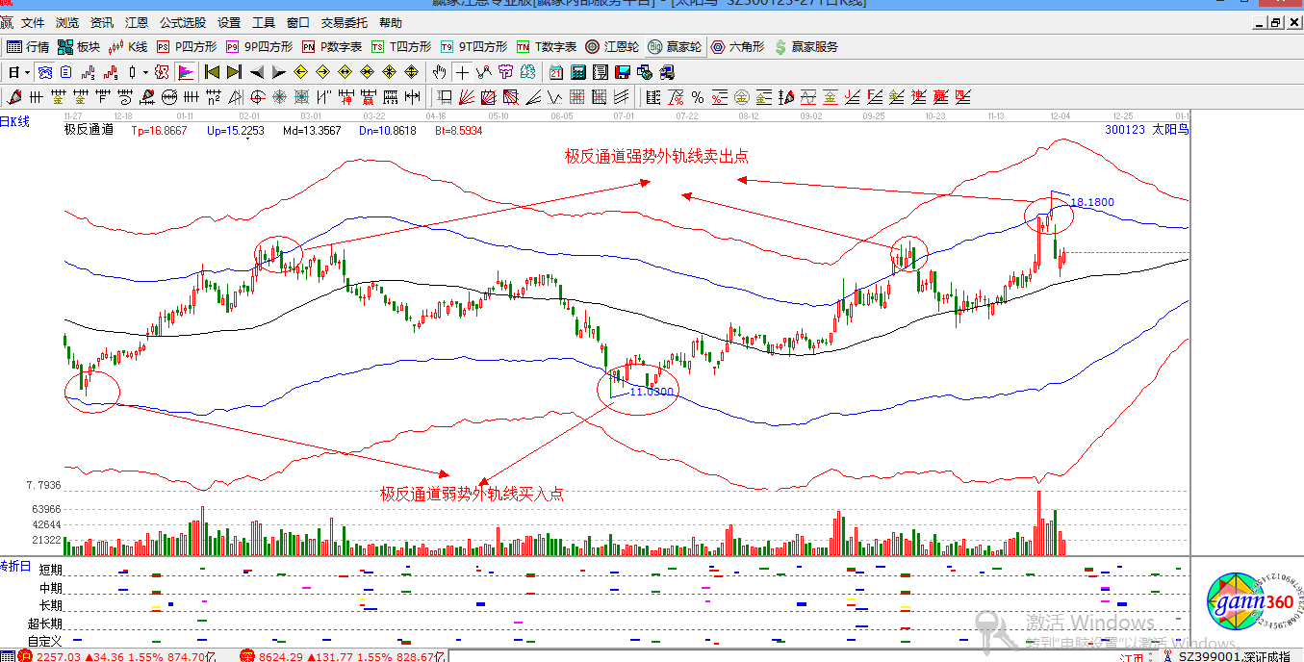Open the 帮助 menu
This screenshot has height=662, width=1304.
point(391,24)
